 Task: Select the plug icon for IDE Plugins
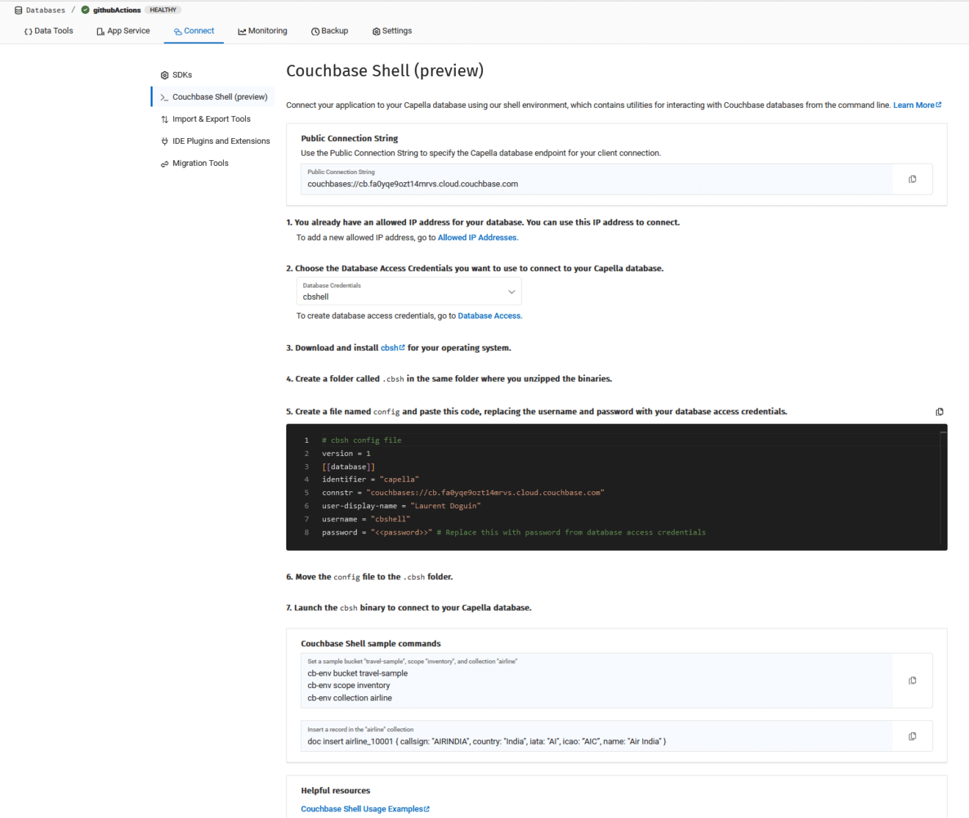tap(164, 140)
